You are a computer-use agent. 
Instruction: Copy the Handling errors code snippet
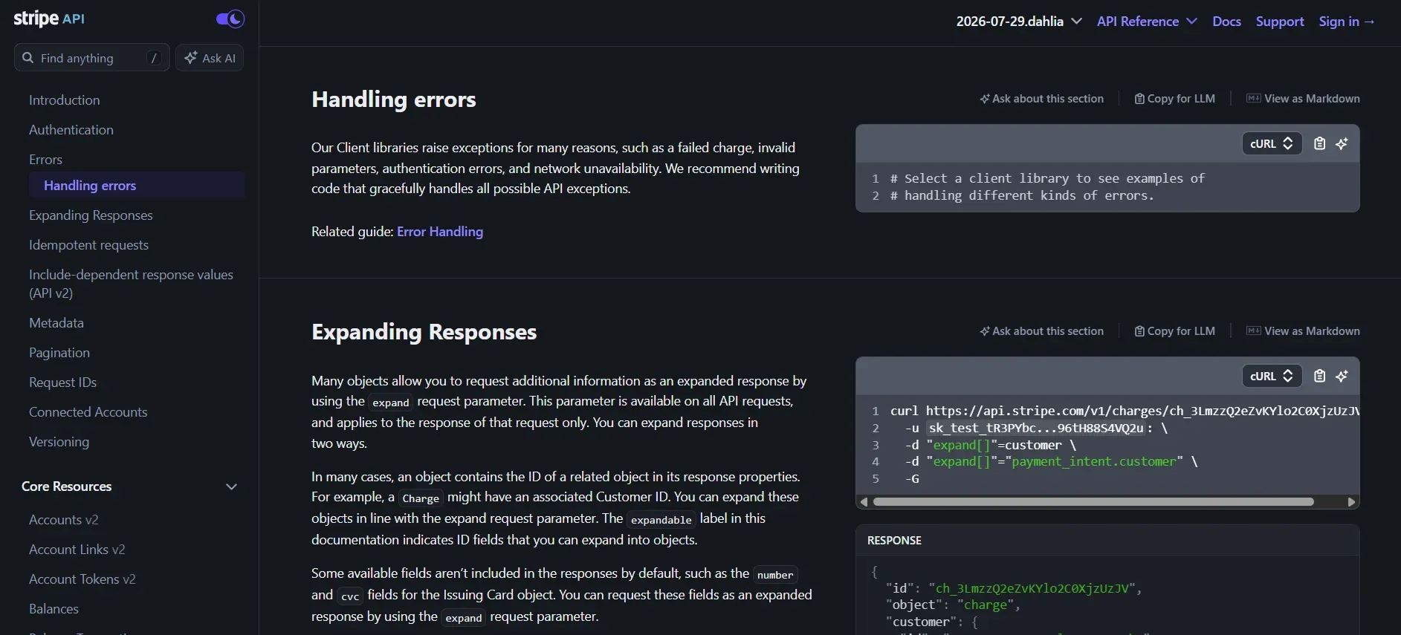tap(1320, 143)
